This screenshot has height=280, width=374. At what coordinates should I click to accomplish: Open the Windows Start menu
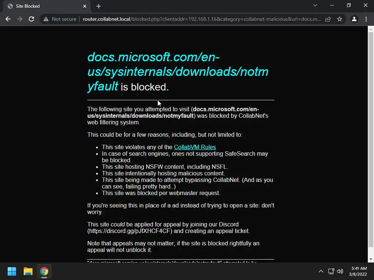pyautogui.click(x=12, y=271)
